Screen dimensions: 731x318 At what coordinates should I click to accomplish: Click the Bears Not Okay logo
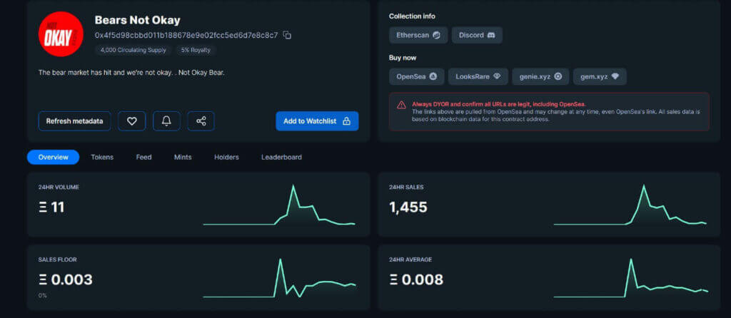click(61, 34)
